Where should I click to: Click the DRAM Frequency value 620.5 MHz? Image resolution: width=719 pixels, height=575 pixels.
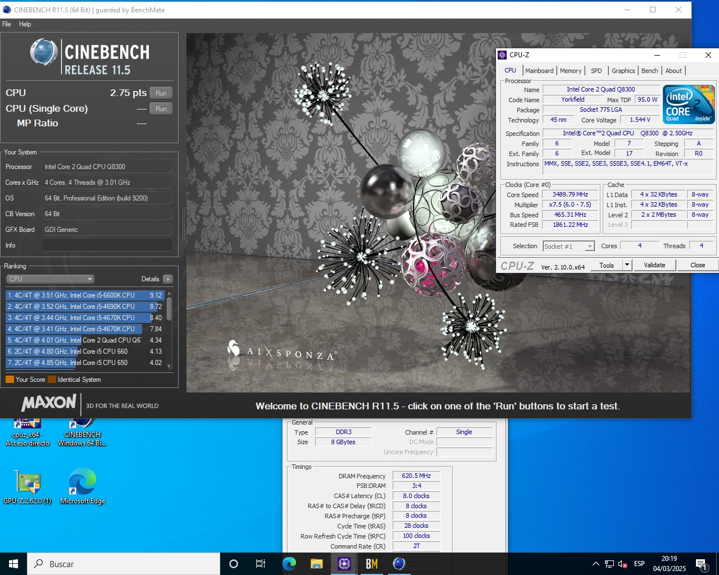click(x=416, y=476)
